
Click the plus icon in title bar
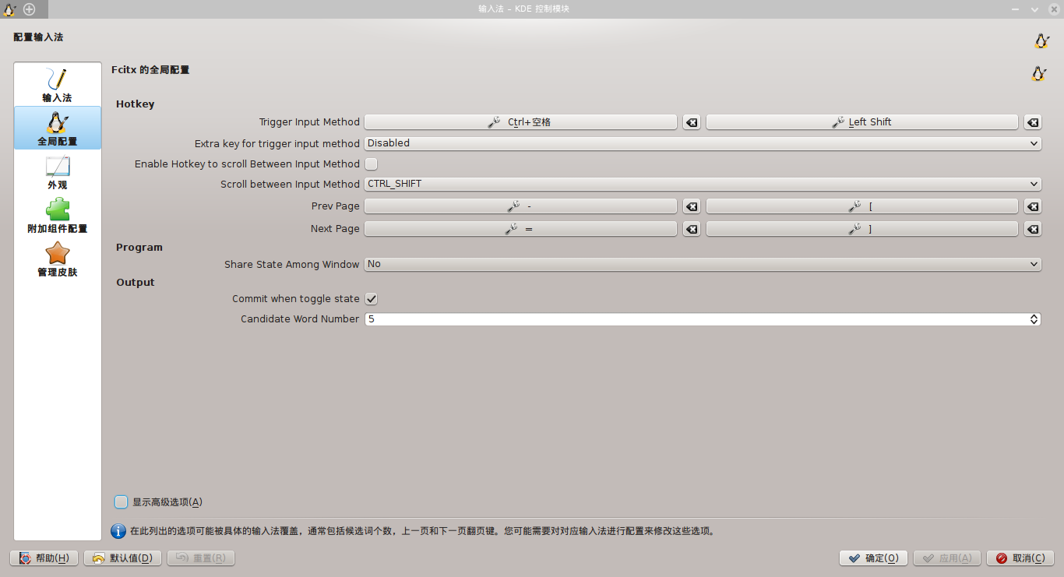[x=30, y=9]
